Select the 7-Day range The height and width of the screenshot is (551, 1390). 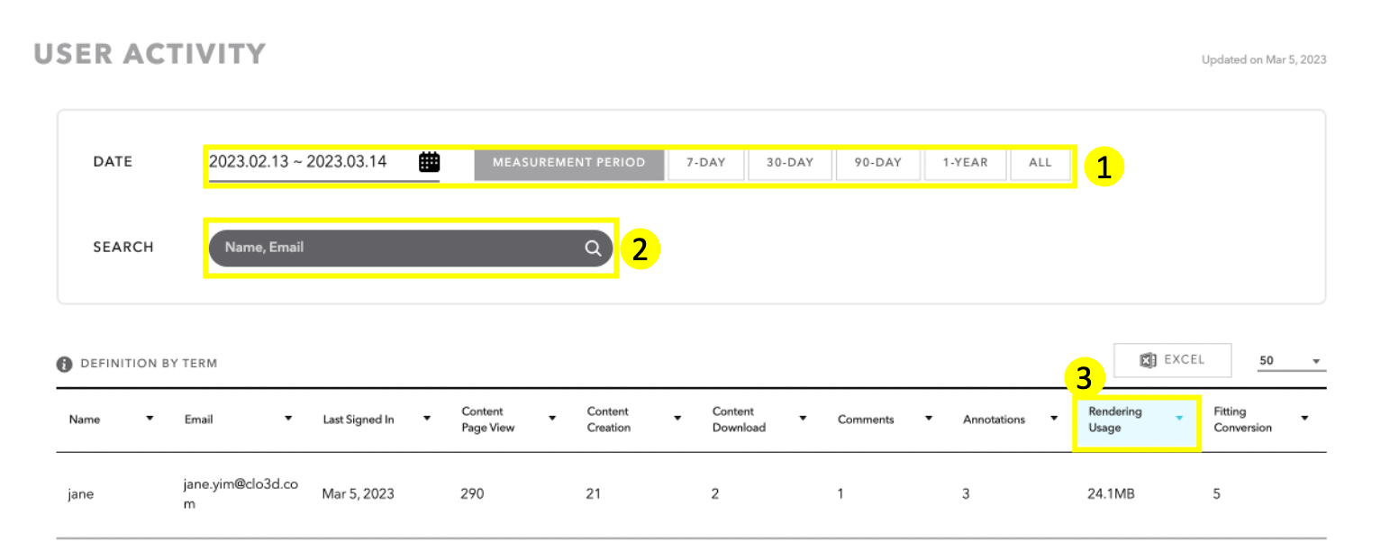pos(706,164)
